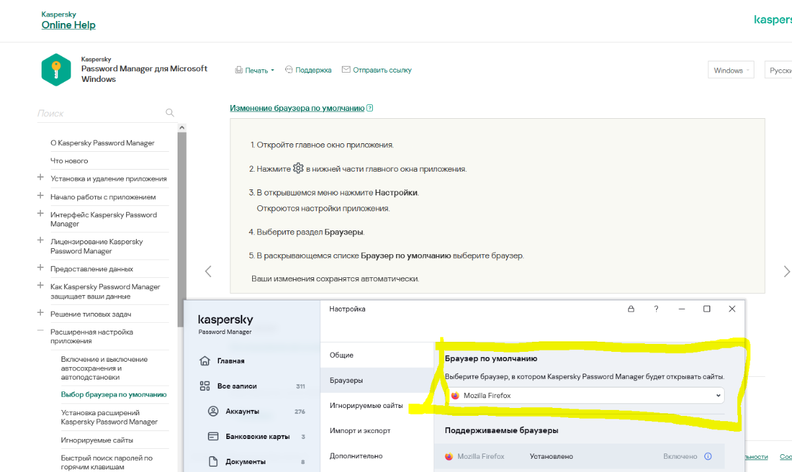Image resolution: width=792 pixels, height=472 pixels.
Task: Open Установка расширений Kaspersky Password Manager topic
Action: tap(110, 417)
